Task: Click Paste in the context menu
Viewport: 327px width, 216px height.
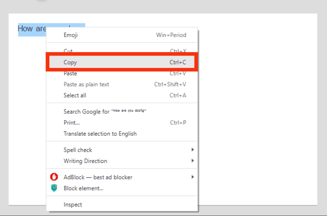Action: point(70,73)
